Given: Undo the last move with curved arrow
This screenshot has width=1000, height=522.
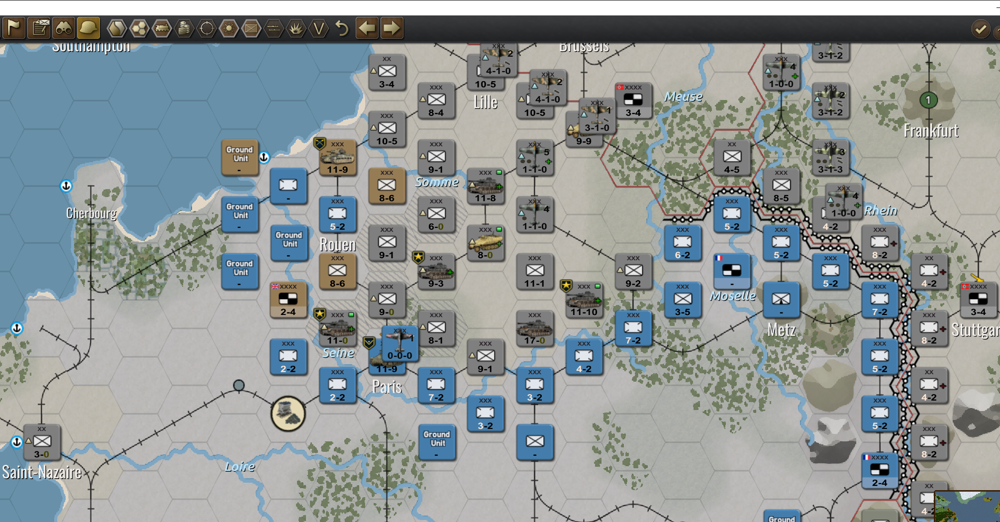Looking at the screenshot, I should (x=342, y=28).
